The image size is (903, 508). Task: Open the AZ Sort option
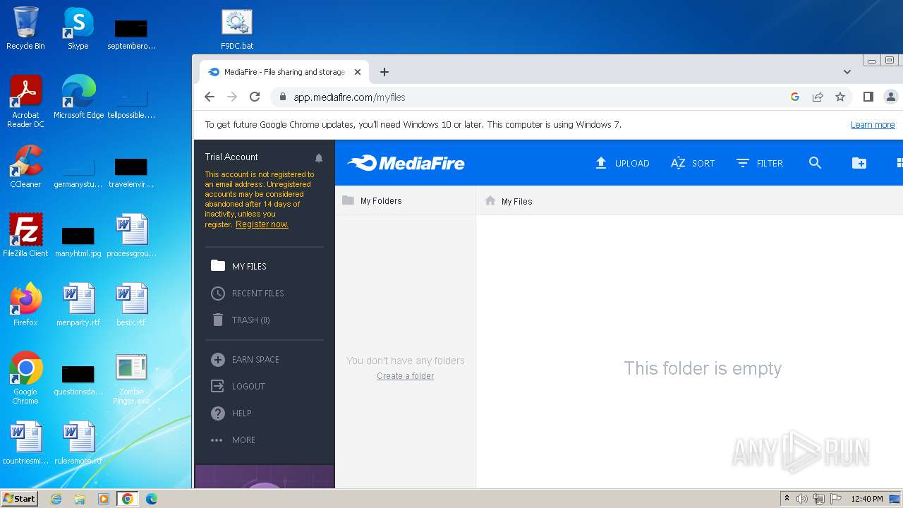[693, 163]
